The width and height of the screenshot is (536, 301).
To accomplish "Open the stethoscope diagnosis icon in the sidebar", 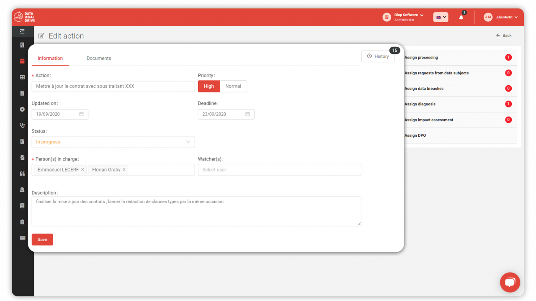I will click(22, 125).
